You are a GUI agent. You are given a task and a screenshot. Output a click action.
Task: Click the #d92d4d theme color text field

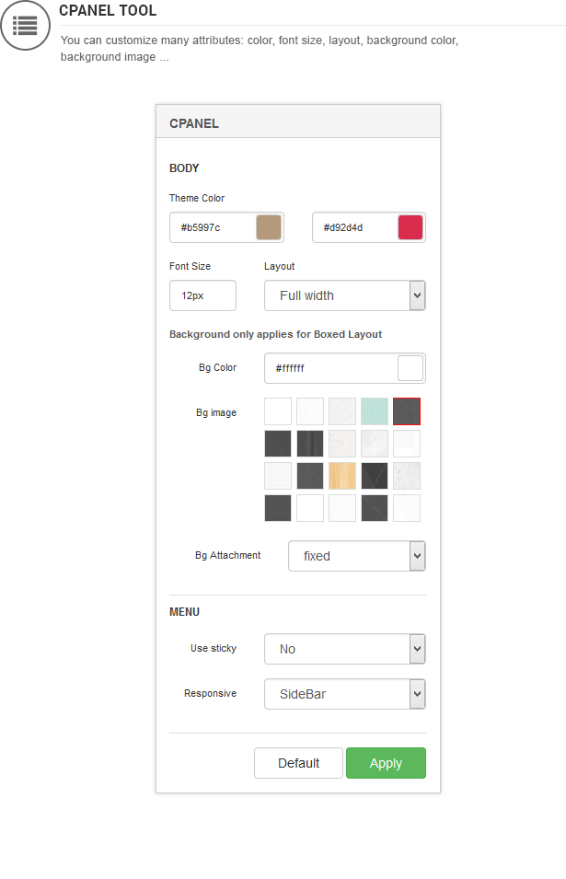point(355,227)
